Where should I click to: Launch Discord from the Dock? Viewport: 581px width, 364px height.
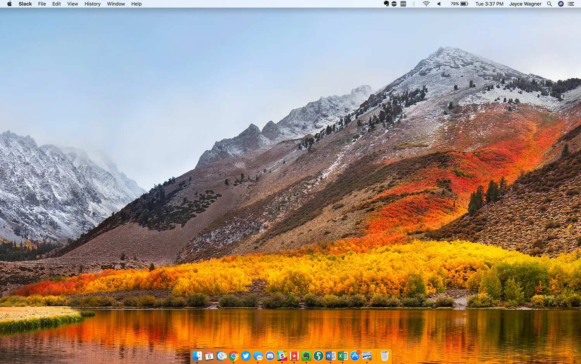pyautogui.click(x=271, y=356)
